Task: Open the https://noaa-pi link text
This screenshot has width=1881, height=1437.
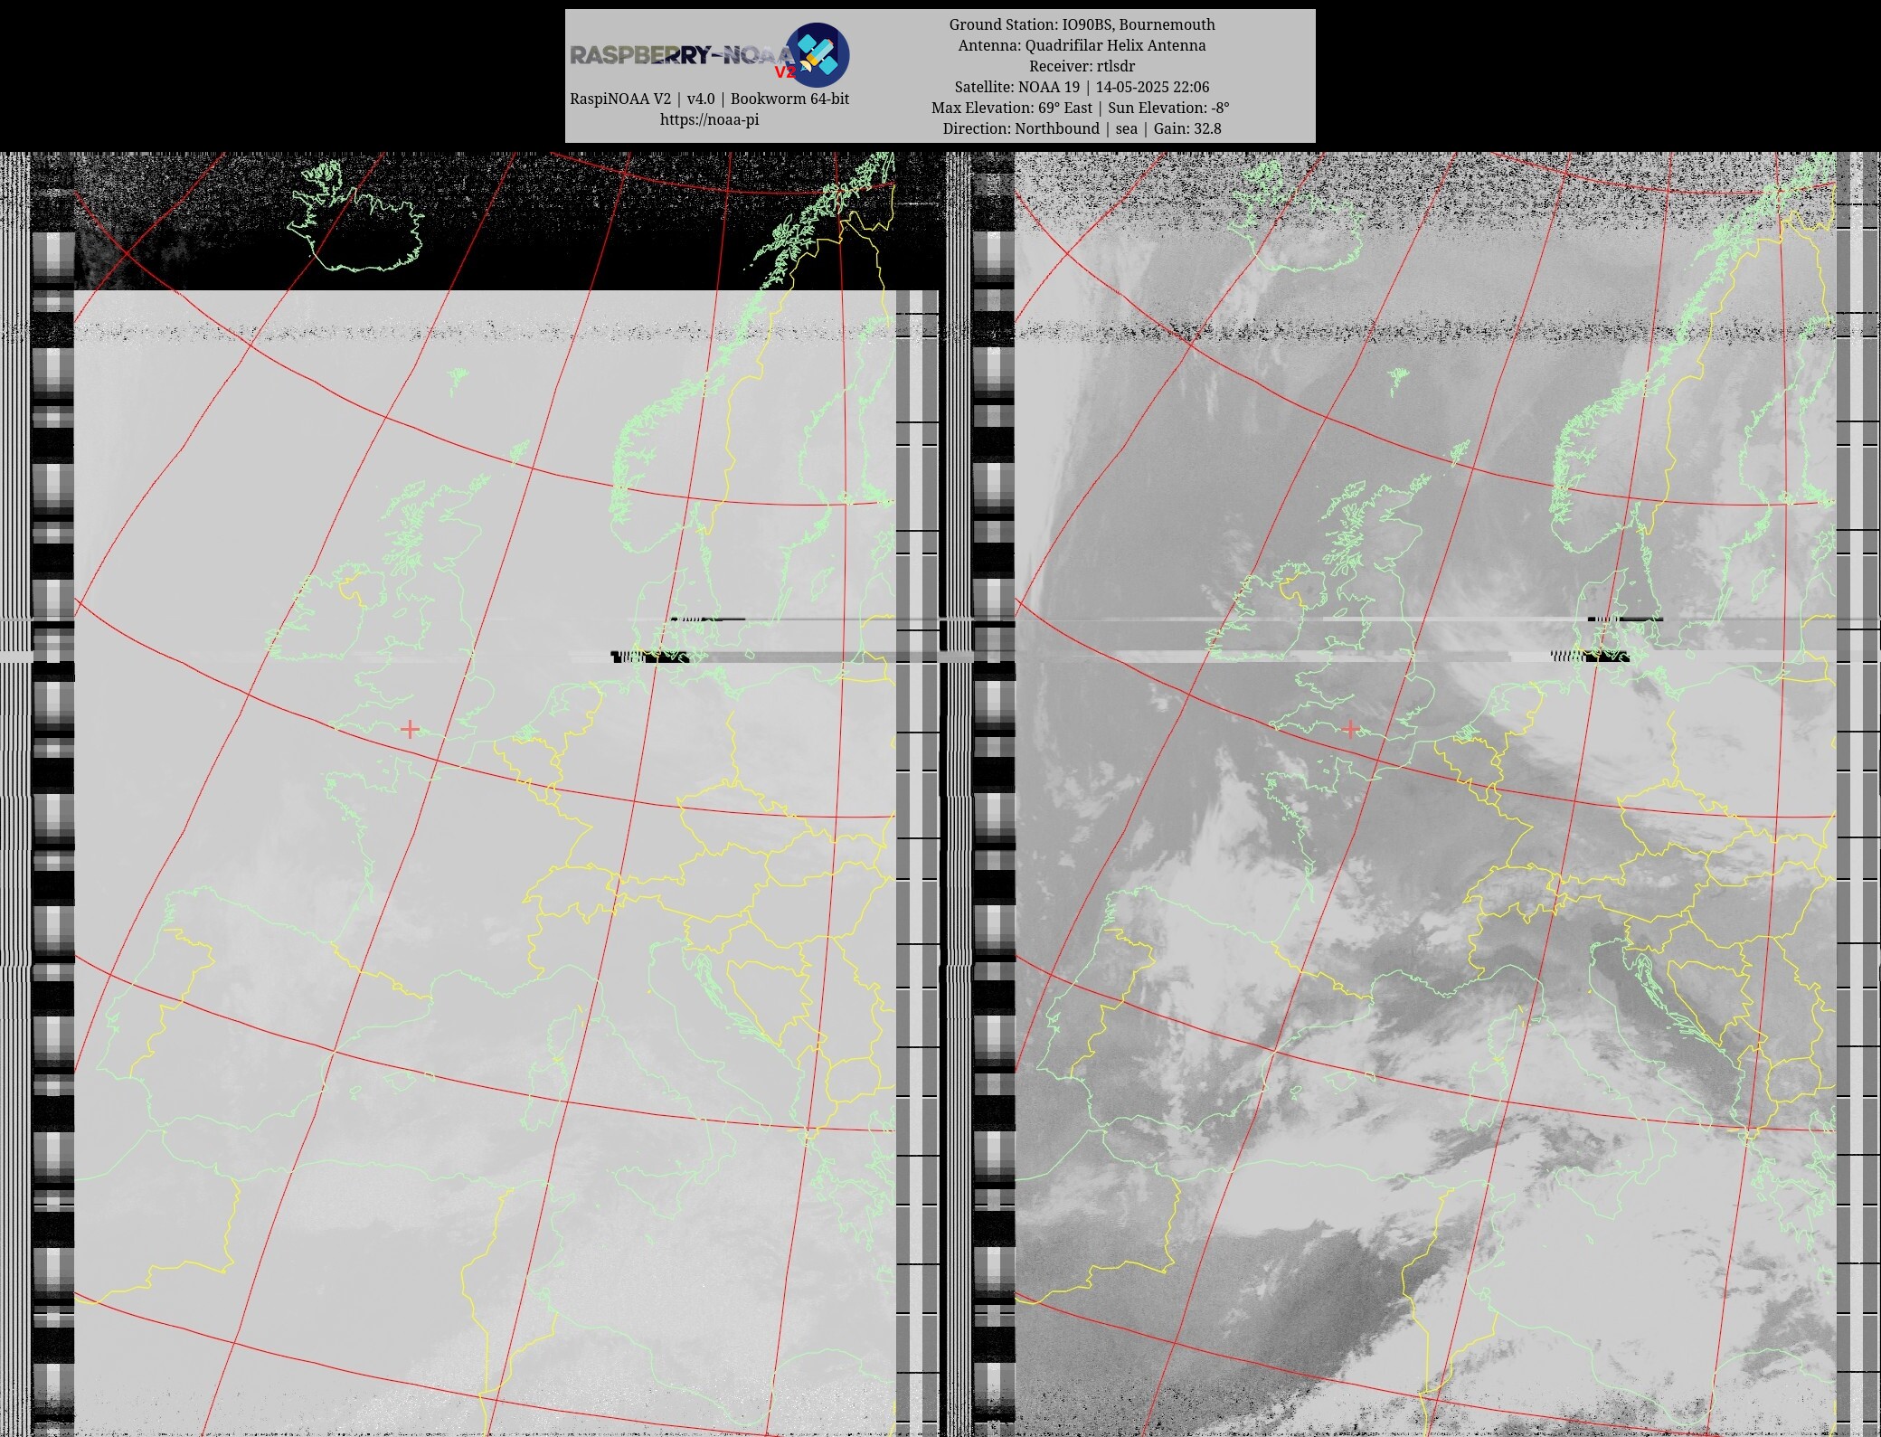Action: point(709,119)
